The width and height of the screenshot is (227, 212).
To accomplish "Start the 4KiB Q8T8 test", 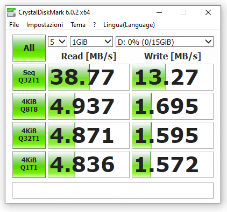I will 29,106.
